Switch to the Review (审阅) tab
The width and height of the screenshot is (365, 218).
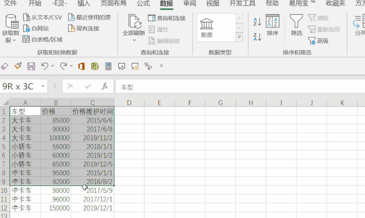(x=190, y=3)
